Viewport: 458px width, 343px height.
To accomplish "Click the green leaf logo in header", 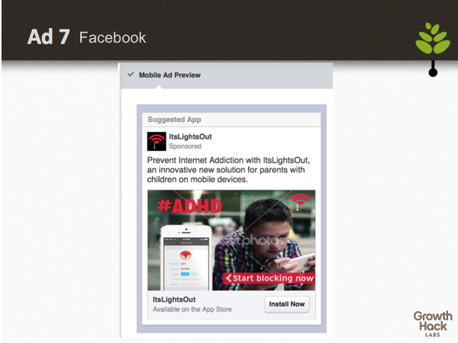I will pos(433,39).
